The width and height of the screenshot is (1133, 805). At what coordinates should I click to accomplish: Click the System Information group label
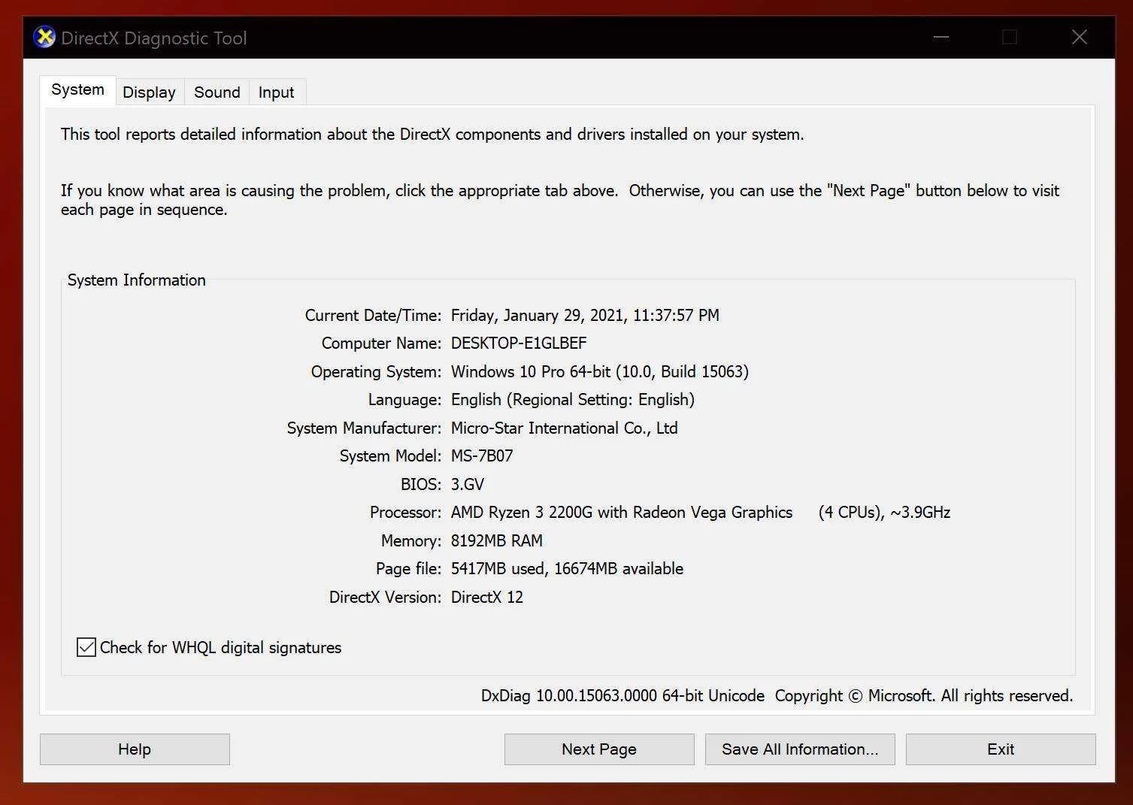[x=136, y=280]
